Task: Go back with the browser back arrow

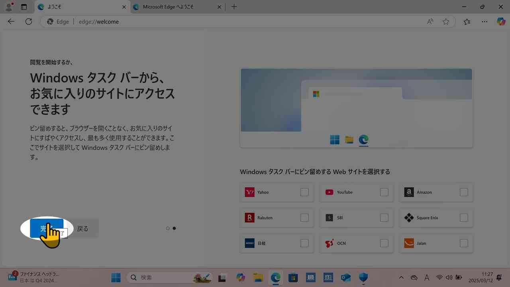Action: [11, 22]
